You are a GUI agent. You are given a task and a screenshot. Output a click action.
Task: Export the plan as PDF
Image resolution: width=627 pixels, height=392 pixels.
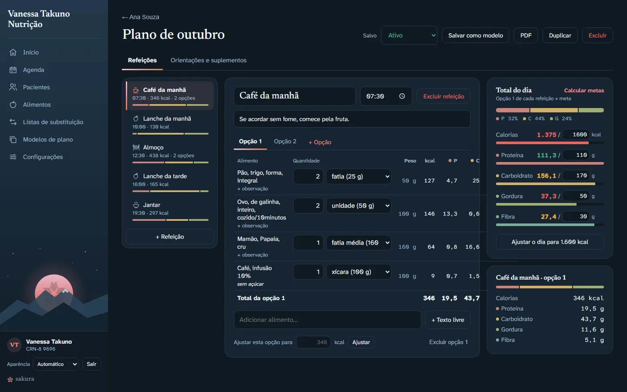526,35
